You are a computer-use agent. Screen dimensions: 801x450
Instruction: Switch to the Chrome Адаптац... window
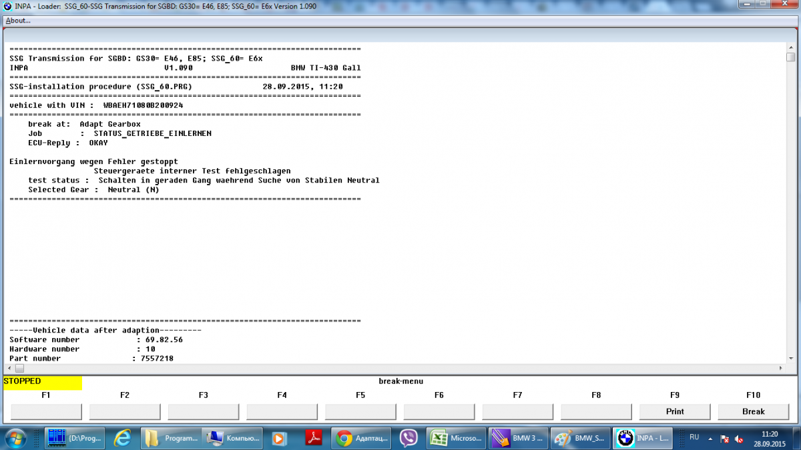click(361, 438)
